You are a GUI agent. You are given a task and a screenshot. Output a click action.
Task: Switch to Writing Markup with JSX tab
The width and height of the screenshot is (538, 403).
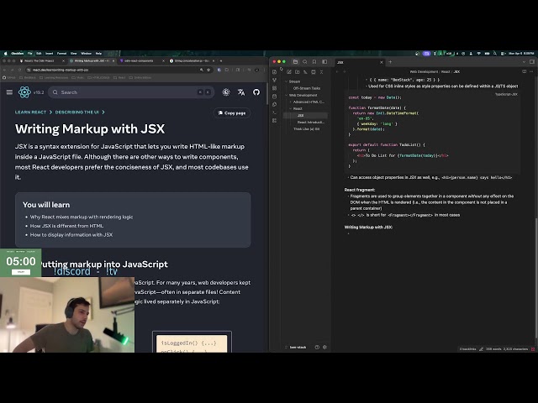pos(92,60)
